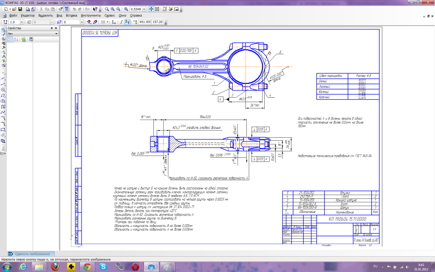Click the Copy icon in toolbar
435x272 pixels.
[x=47, y=9]
